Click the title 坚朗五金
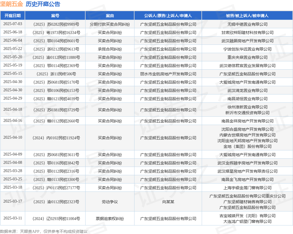Image resolution: width=293 pixels, height=234 pixels. click(11, 4)
